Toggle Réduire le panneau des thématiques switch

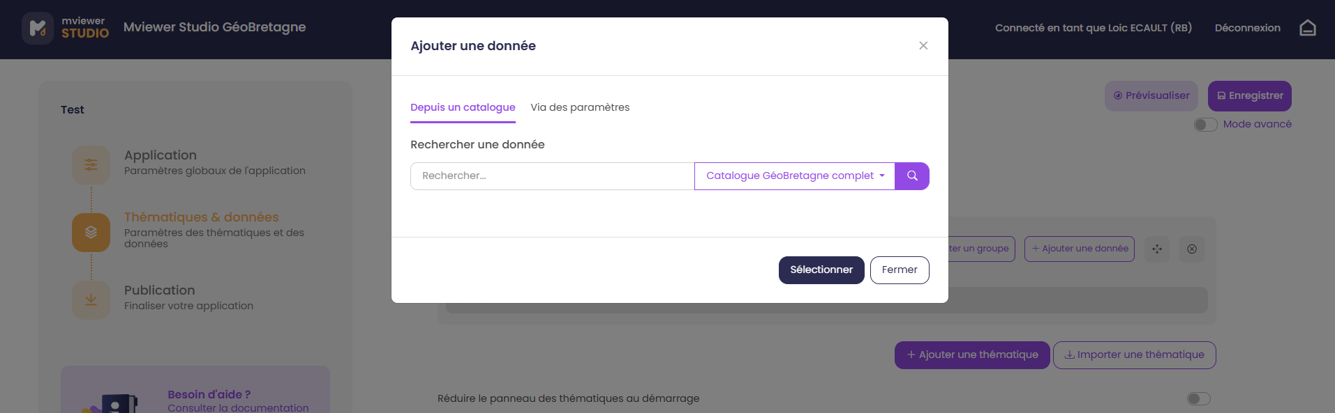[x=1198, y=398]
